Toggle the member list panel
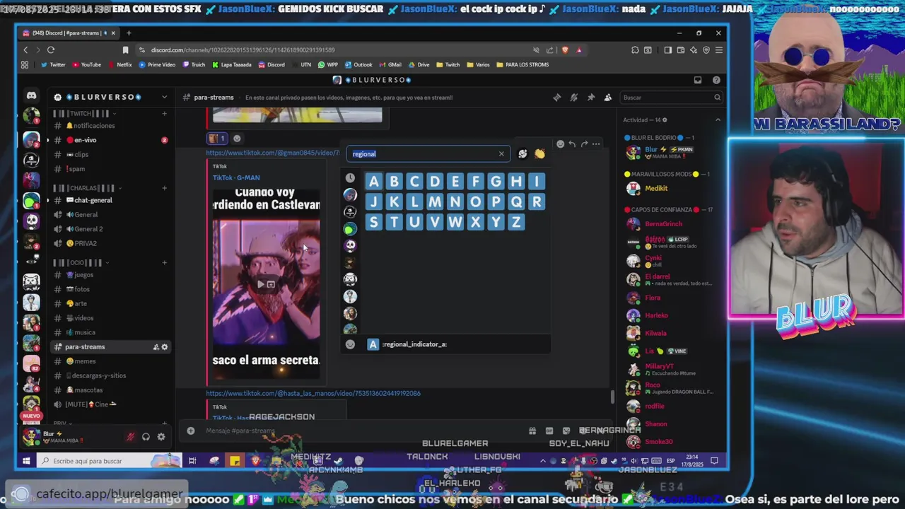 [x=607, y=98]
